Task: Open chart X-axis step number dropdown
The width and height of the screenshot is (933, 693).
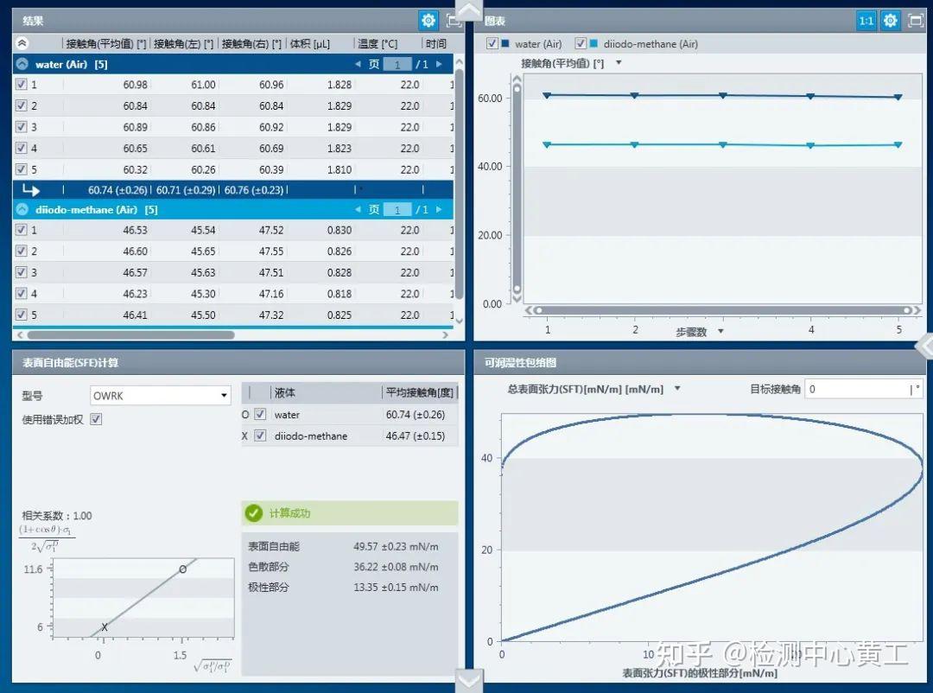Action: point(720,332)
